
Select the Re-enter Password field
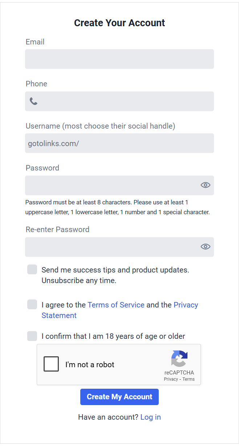[x=109, y=247]
